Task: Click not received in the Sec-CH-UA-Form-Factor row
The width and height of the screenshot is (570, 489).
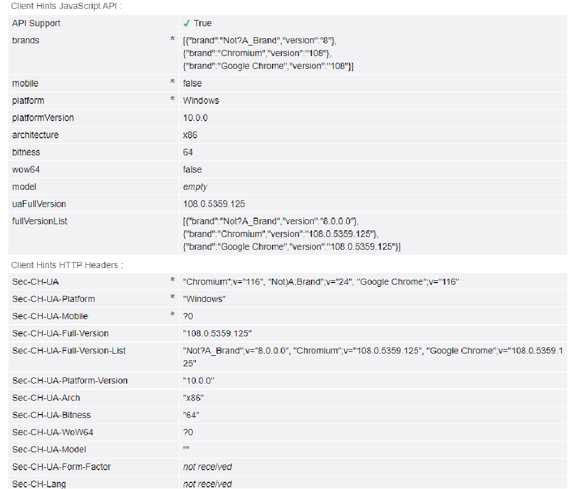Action: coord(207,467)
